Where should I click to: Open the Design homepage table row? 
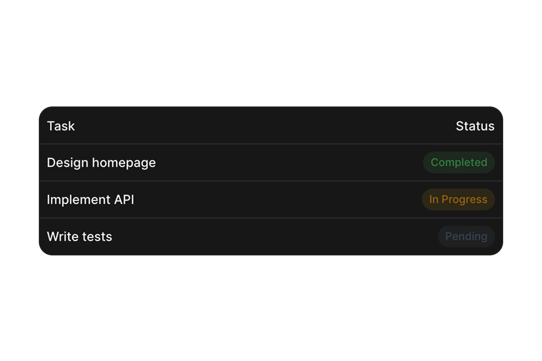click(271, 162)
